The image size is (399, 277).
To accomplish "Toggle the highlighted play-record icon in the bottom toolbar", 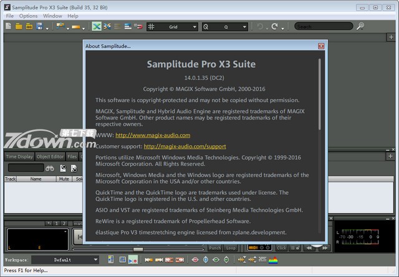I will tap(133, 260).
